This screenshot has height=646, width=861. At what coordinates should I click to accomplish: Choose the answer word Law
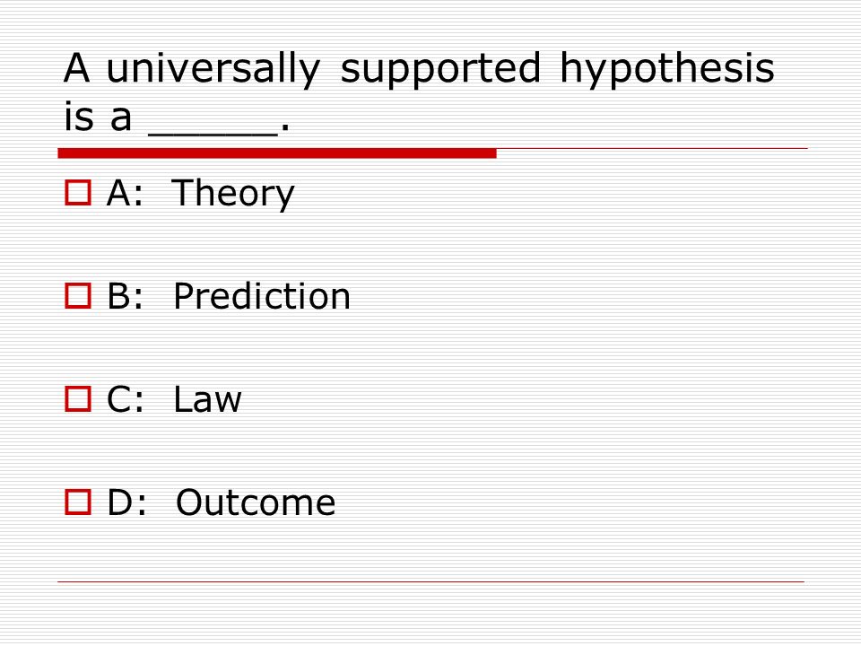point(207,399)
